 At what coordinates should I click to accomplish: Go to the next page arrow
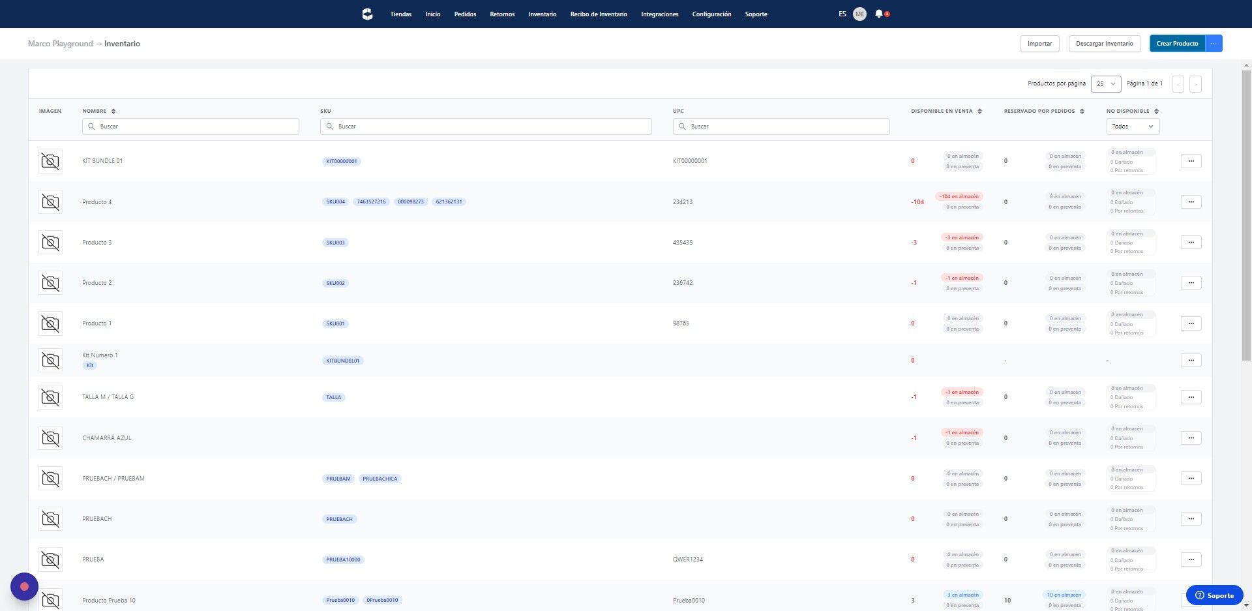coord(1195,83)
